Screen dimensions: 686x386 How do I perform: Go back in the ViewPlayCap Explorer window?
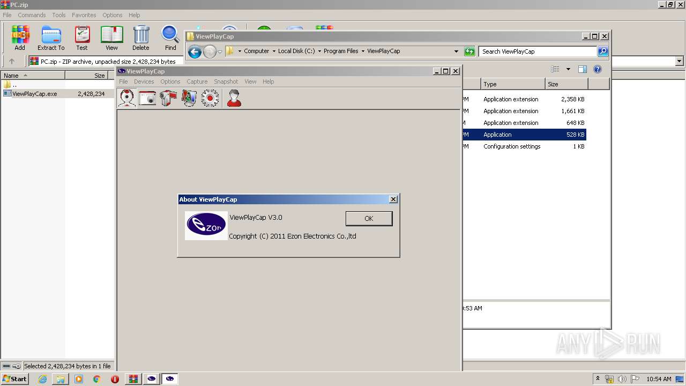coord(195,51)
